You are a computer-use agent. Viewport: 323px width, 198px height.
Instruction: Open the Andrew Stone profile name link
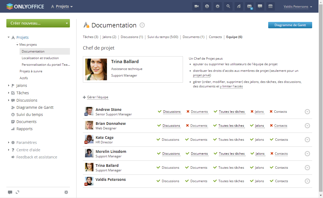(109, 110)
